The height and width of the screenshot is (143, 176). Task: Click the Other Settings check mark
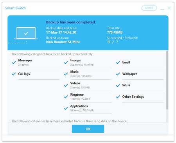click(118, 97)
